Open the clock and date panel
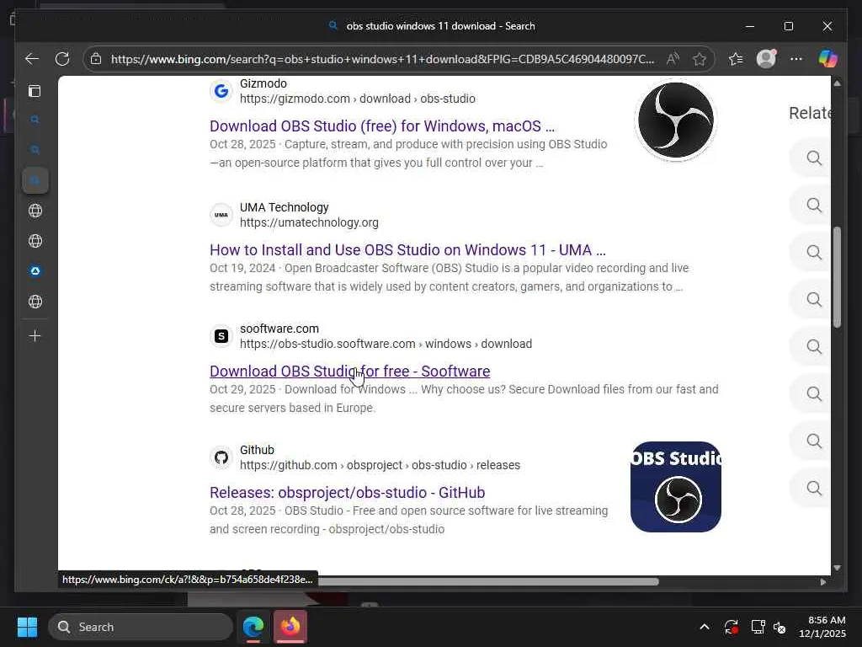This screenshot has width=862, height=647. pos(822,627)
